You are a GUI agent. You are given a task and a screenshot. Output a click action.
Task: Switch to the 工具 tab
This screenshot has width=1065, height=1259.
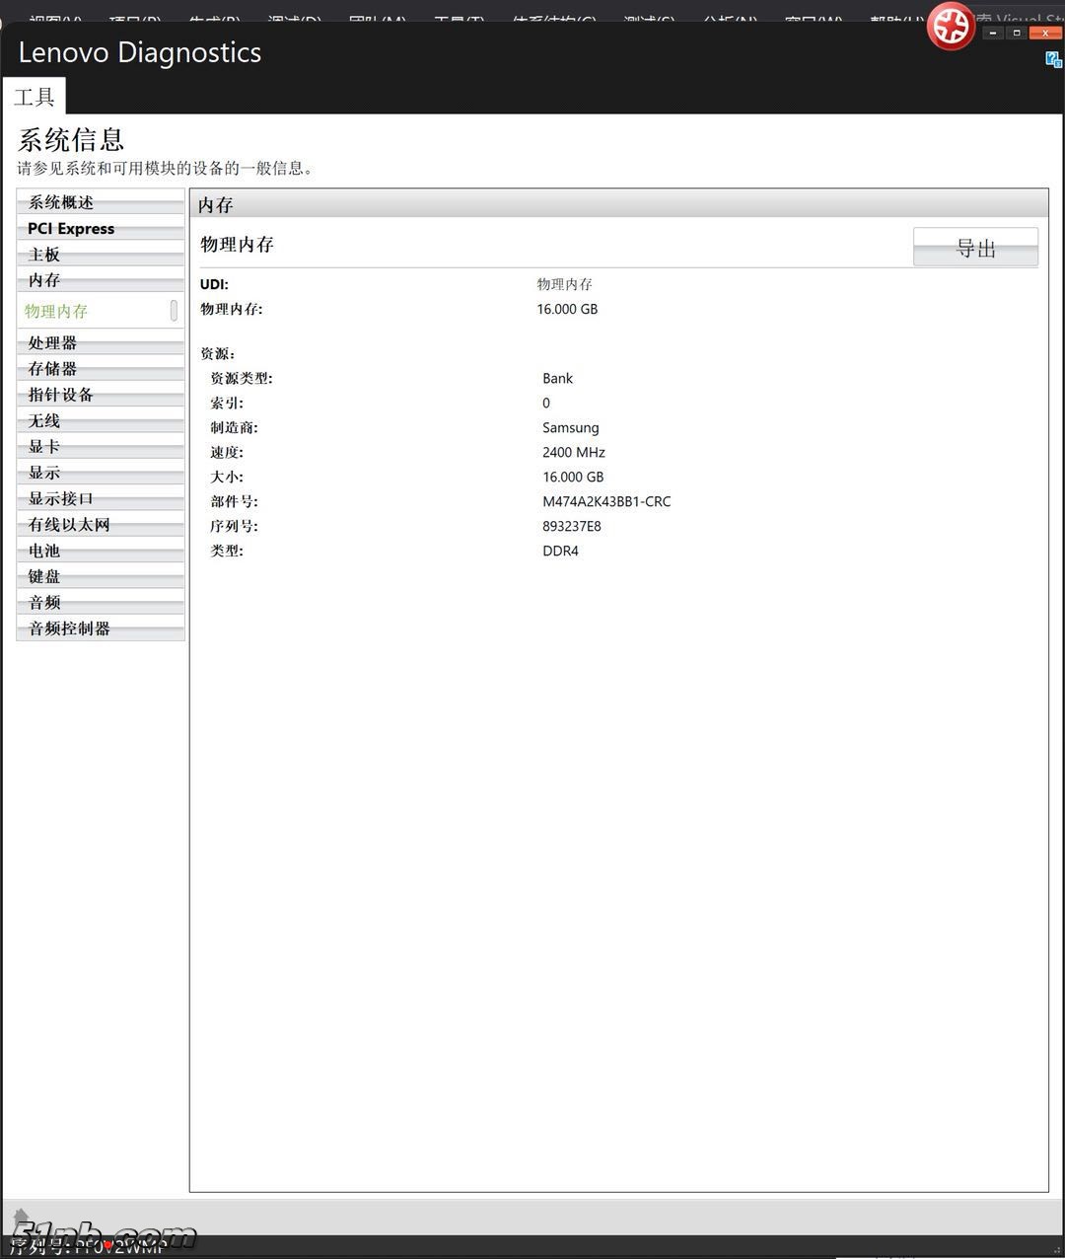pos(34,97)
